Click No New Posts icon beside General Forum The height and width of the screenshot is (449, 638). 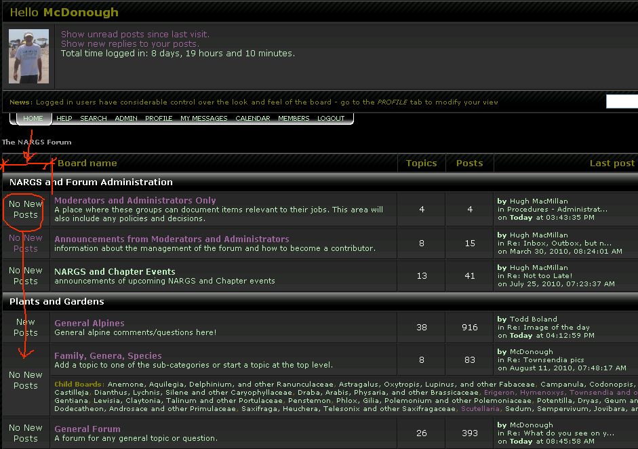(x=26, y=433)
